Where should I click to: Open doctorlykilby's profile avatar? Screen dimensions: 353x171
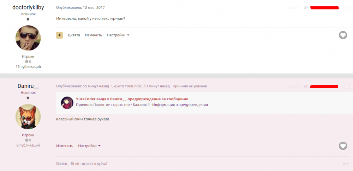pos(28,38)
